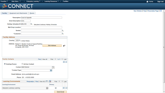Click the page URL icon next to Personalize Page
This screenshot has height=93, width=165.
pos(161,11)
